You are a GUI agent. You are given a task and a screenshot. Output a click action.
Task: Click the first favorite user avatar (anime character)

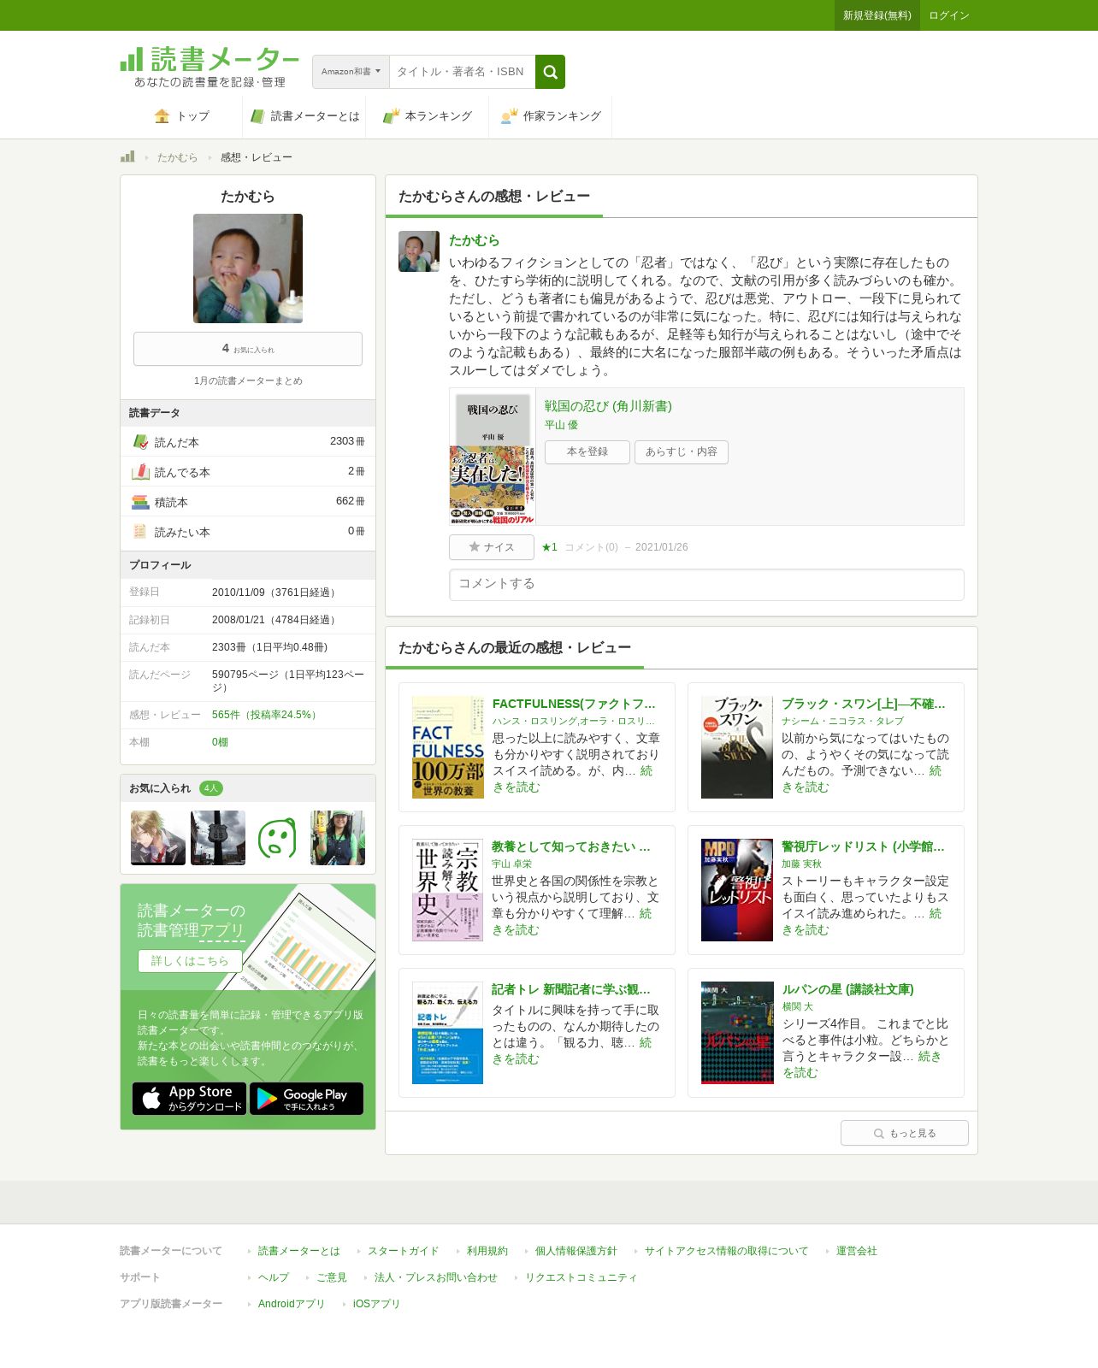point(158,838)
